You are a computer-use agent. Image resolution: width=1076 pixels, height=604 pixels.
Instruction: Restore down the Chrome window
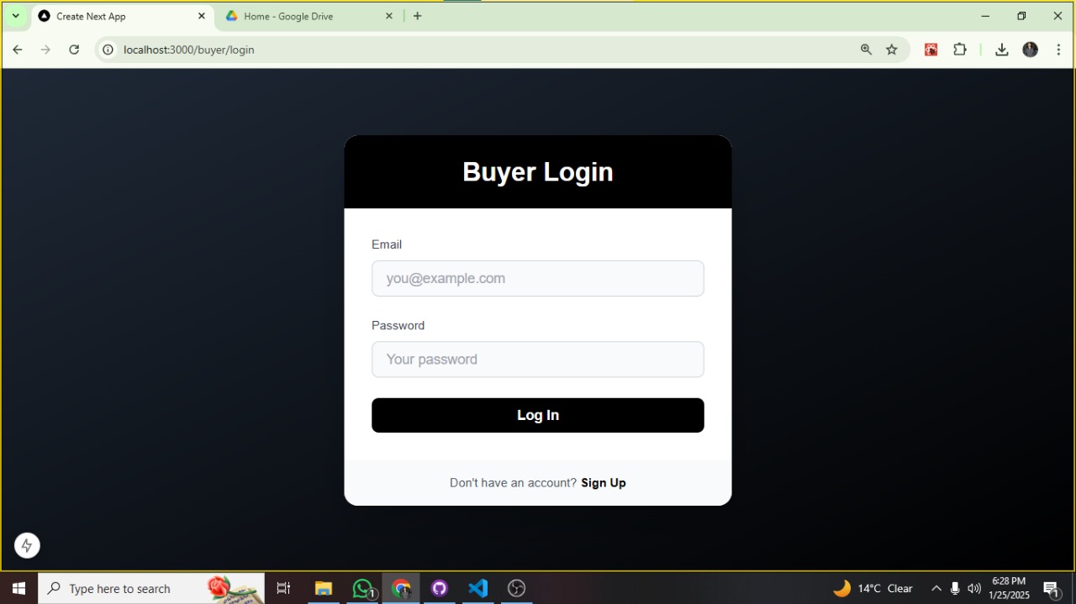click(1021, 16)
